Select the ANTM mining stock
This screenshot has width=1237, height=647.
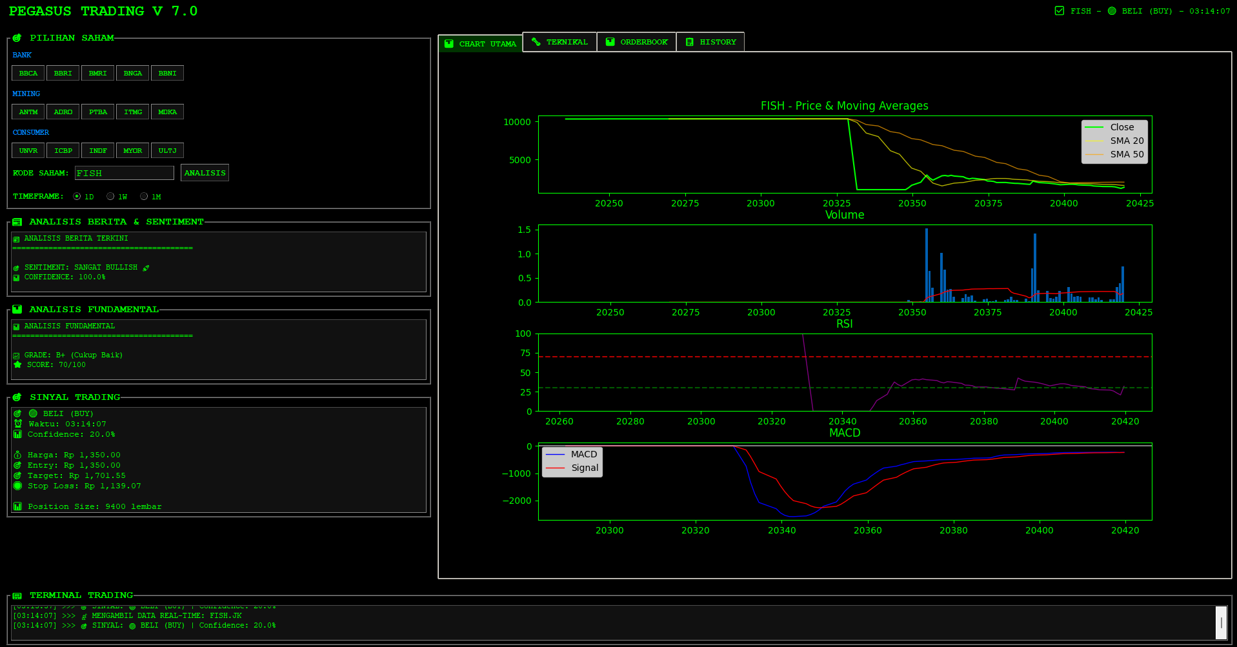click(28, 112)
